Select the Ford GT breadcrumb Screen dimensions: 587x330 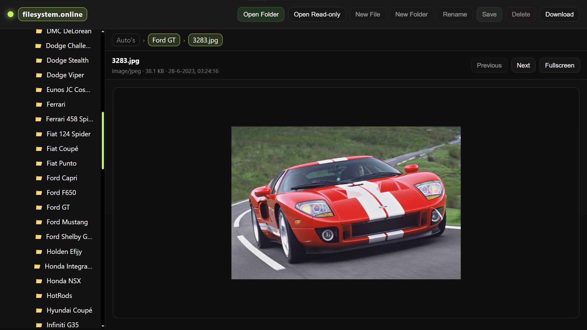pyautogui.click(x=164, y=40)
